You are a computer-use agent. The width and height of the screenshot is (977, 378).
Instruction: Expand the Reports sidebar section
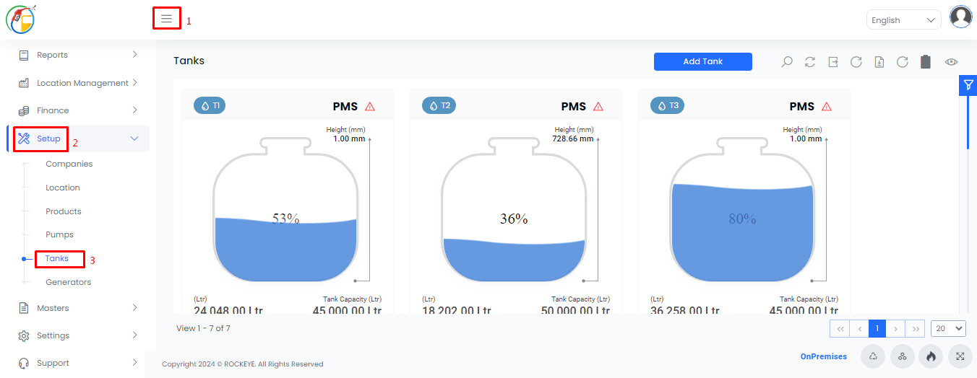coord(78,55)
